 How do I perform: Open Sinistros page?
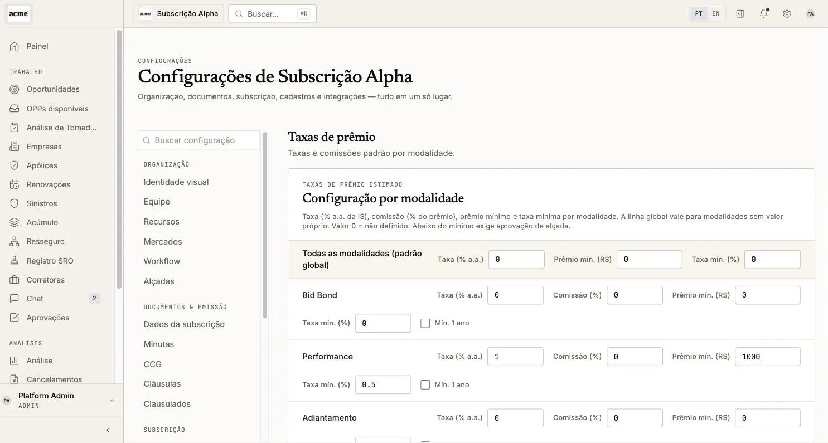coord(42,203)
